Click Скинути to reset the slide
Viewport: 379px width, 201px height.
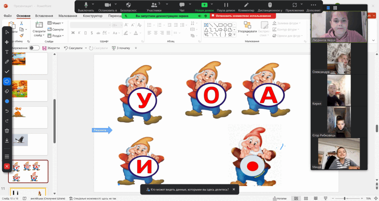click(55, 29)
